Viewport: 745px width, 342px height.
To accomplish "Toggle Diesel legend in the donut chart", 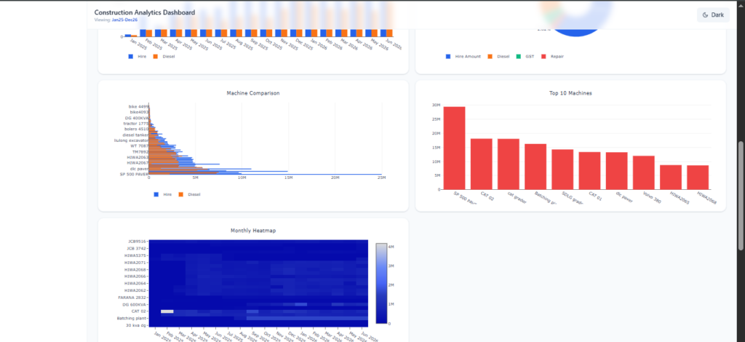I will (498, 57).
